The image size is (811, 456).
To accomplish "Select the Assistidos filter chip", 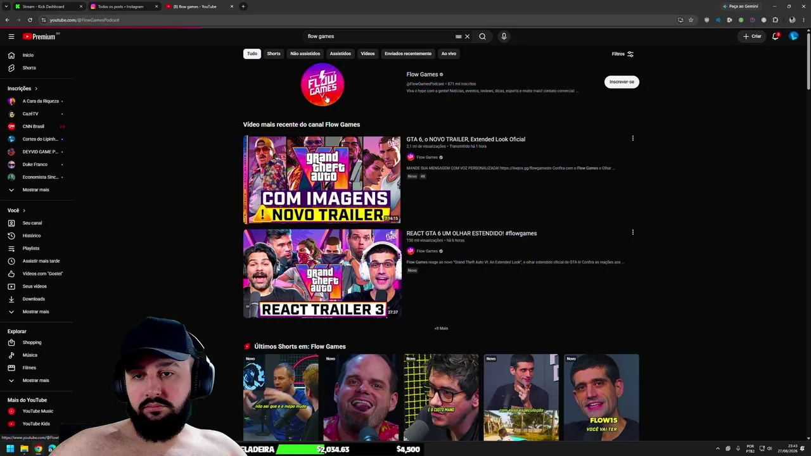I will (x=340, y=54).
